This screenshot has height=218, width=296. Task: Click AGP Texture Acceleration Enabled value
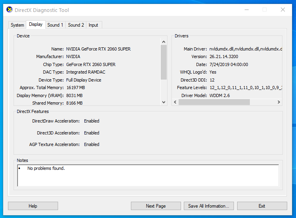[x=92, y=144]
